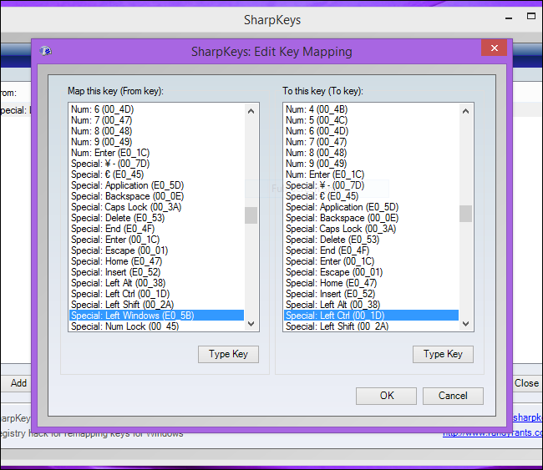Viewport: 543px width, 470px height.
Task: Select To key Num: Enter (E0_1C)
Action: tap(371, 174)
